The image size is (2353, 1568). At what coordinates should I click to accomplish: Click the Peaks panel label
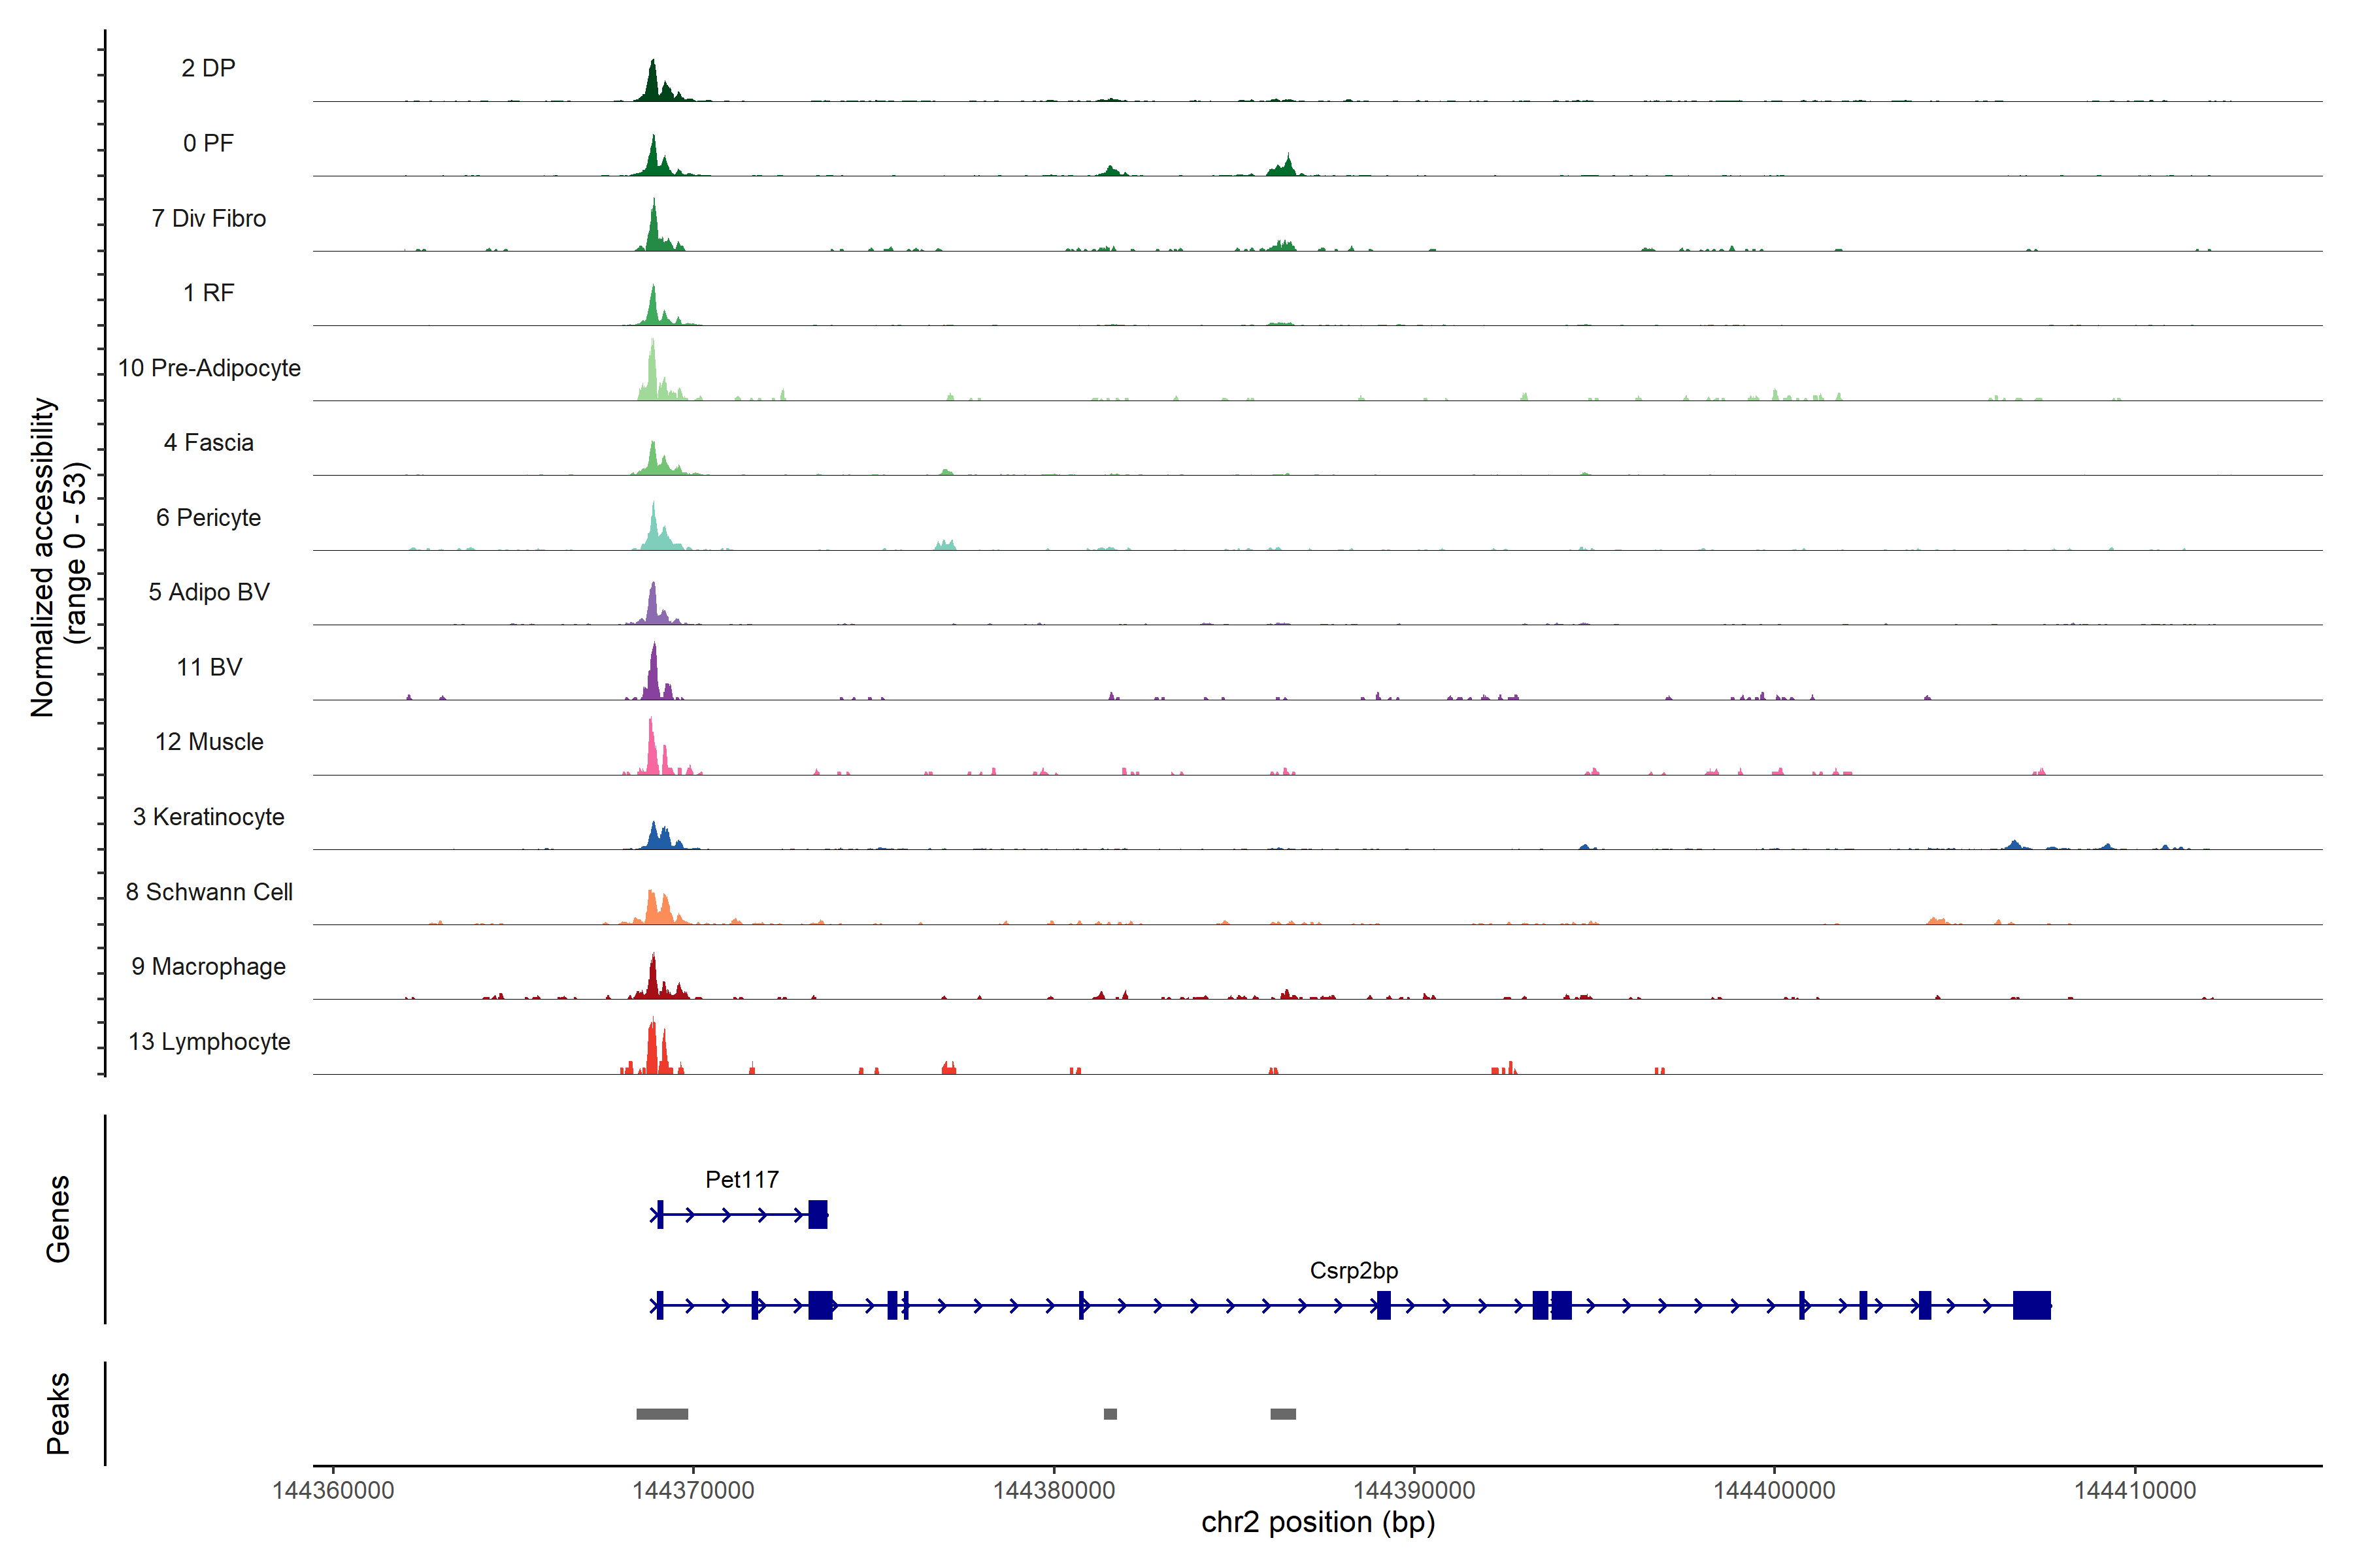click(58, 1412)
